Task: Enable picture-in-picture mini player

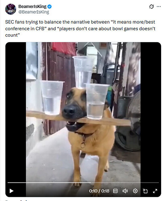Action: 145,191
